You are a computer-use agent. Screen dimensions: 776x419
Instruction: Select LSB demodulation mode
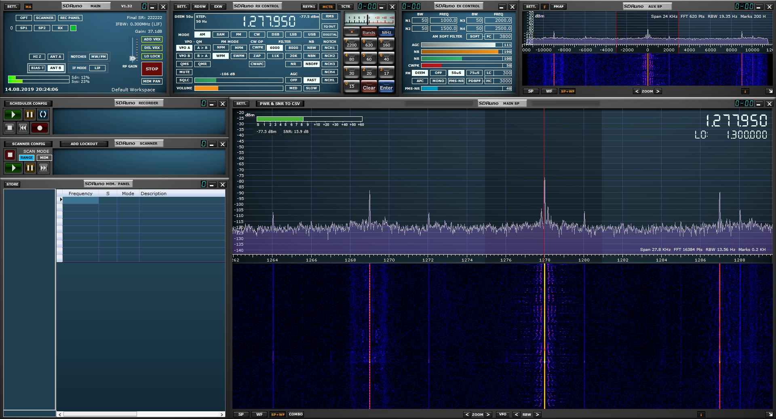[293, 34]
